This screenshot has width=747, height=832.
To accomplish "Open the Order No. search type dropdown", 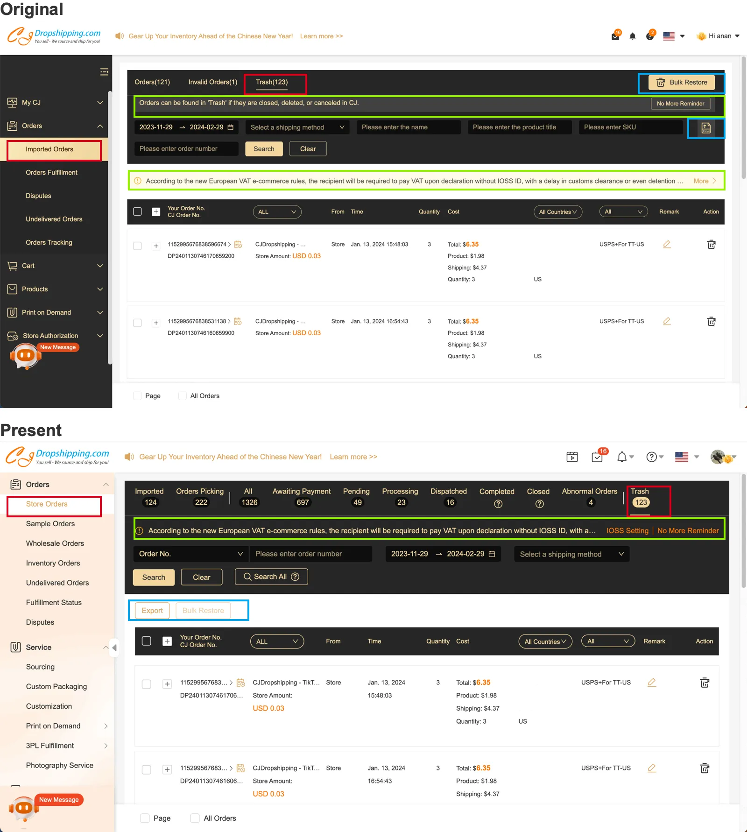I will click(190, 554).
